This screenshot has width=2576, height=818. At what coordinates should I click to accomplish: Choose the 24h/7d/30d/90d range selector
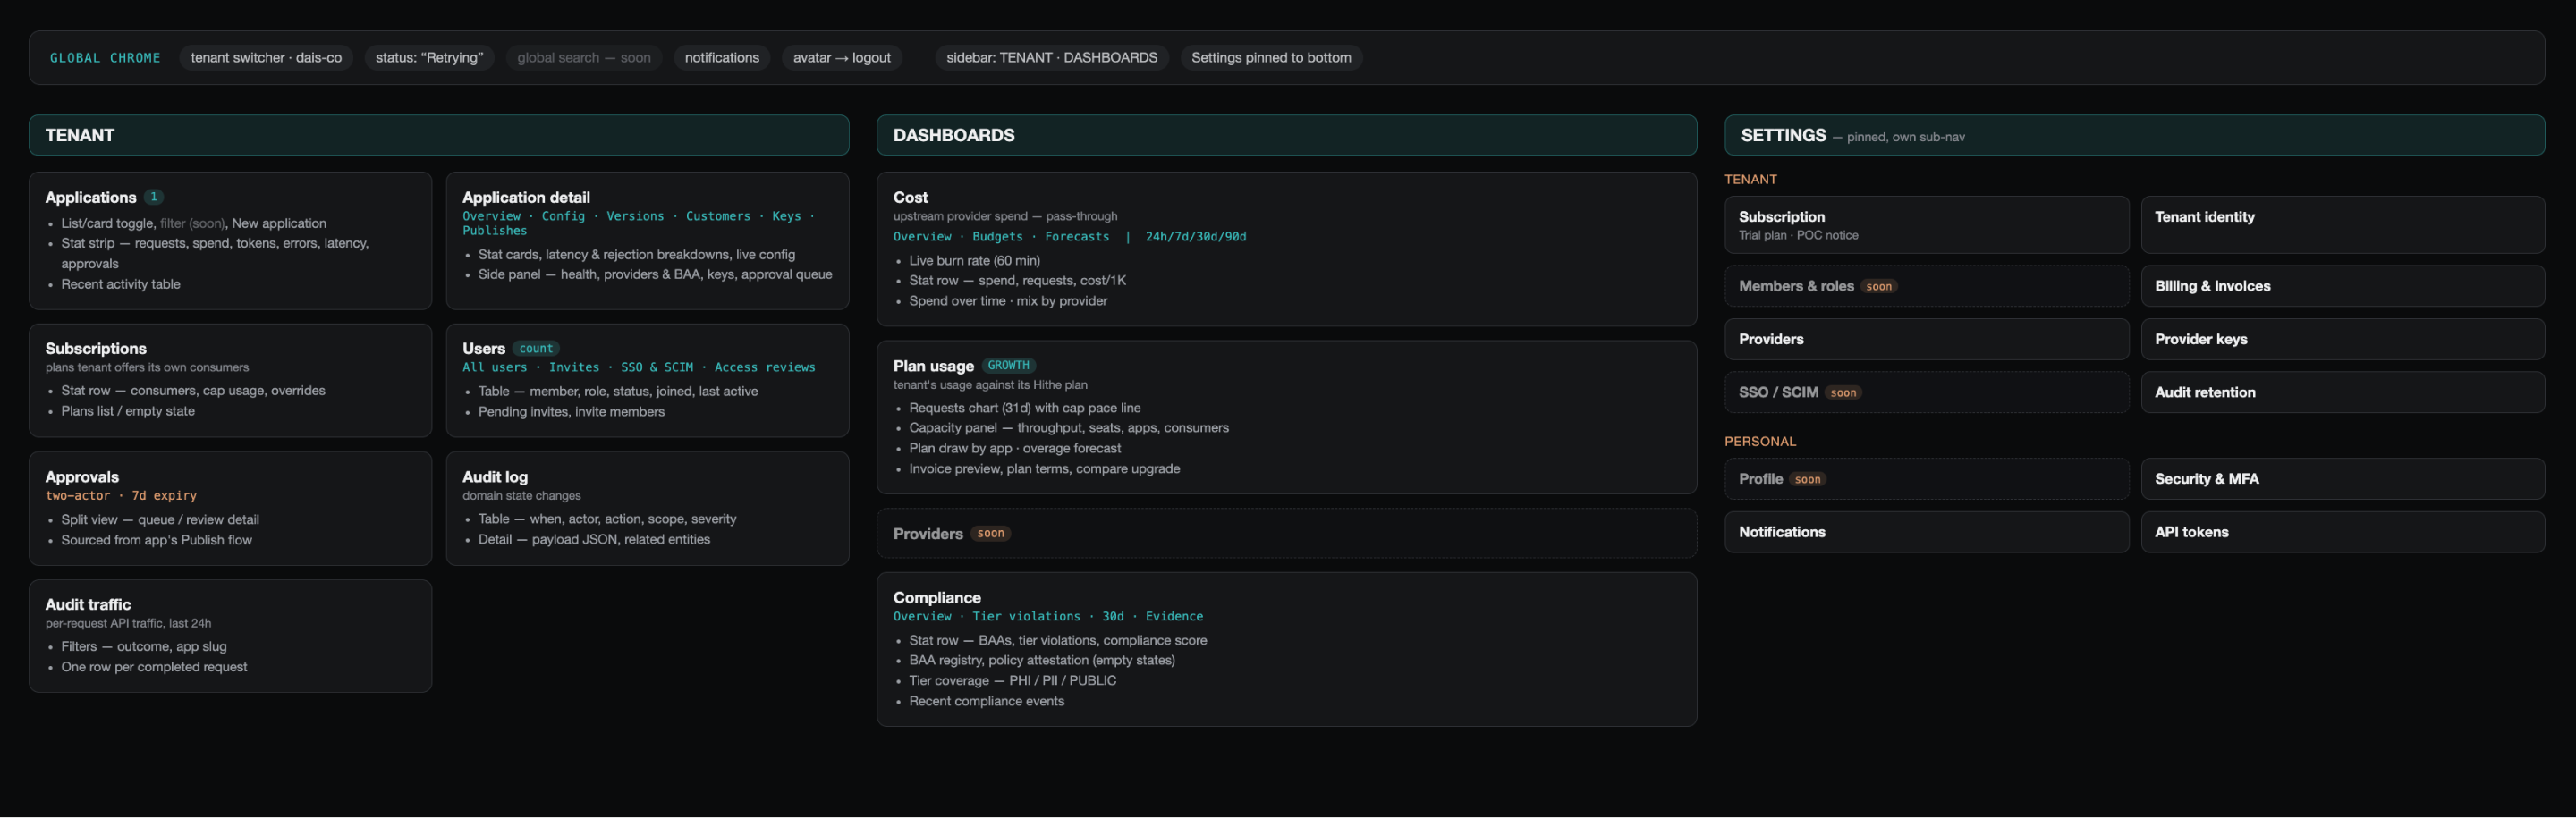[1195, 237]
